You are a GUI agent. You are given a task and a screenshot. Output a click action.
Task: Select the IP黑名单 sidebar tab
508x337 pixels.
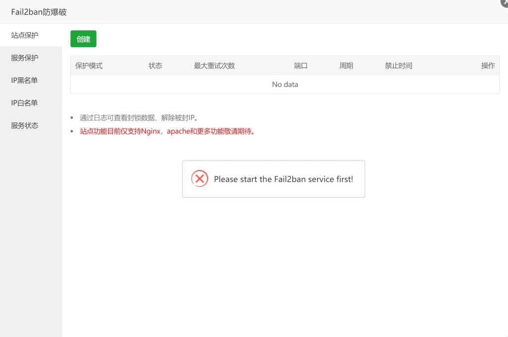[25, 80]
